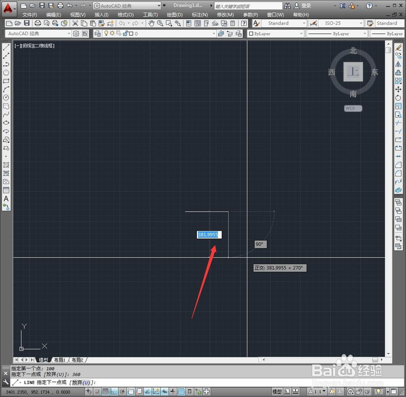
Task: Open the AutoCAD 经典 workspace toolbar dropdown
Action: tap(38, 34)
